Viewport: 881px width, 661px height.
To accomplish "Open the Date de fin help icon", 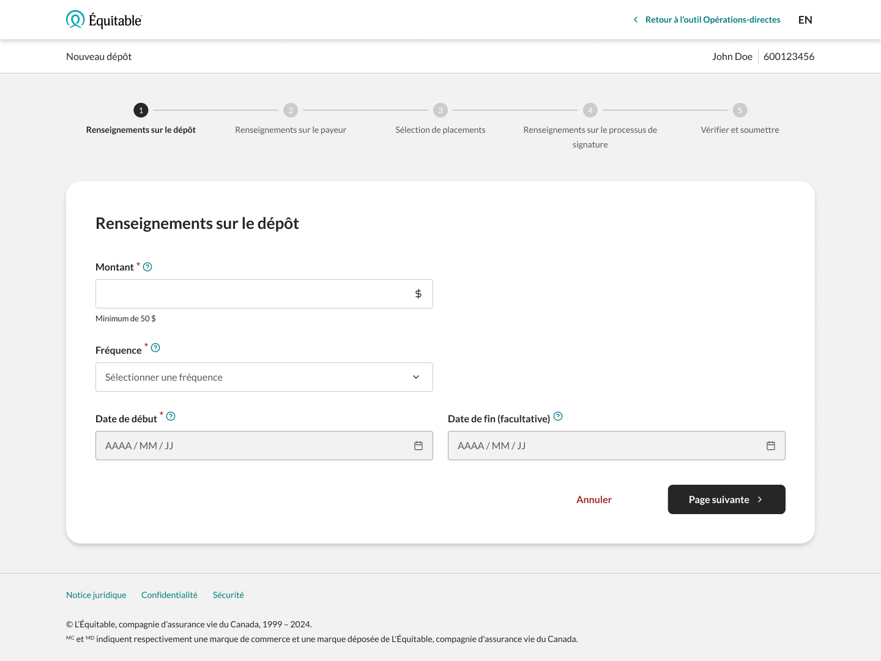I will [558, 416].
